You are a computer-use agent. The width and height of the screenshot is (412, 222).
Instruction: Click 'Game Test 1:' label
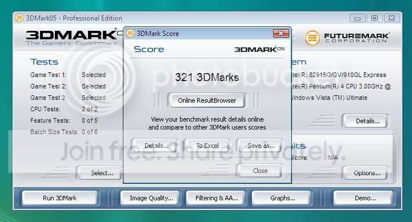tap(49, 75)
